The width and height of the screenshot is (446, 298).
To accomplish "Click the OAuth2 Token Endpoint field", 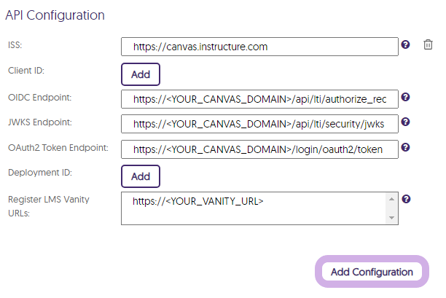I will [x=259, y=149].
